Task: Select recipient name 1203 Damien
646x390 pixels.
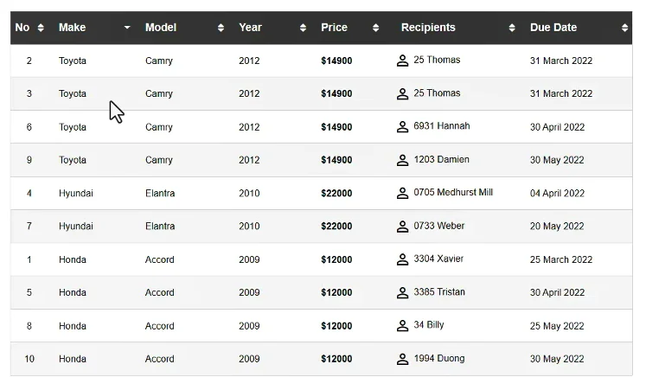Action: pos(441,159)
